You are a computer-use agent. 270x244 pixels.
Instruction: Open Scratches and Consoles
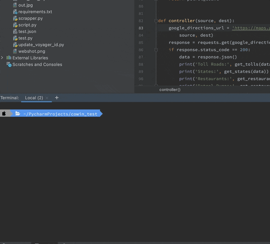coord(37,64)
